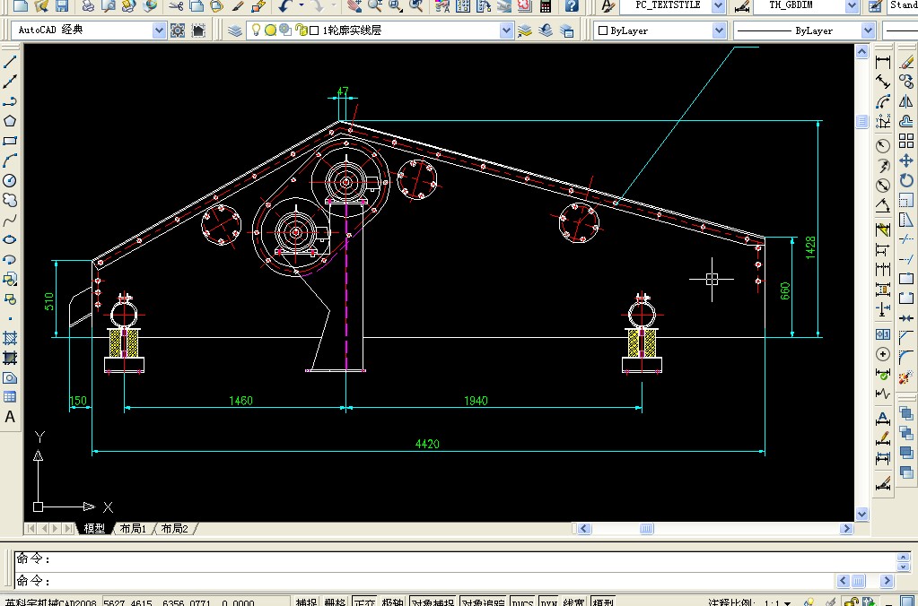
Task: Click the layer color swatch square
Action: [314, 30]
